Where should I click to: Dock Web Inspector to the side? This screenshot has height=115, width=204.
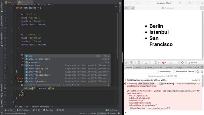coord(139,63)
